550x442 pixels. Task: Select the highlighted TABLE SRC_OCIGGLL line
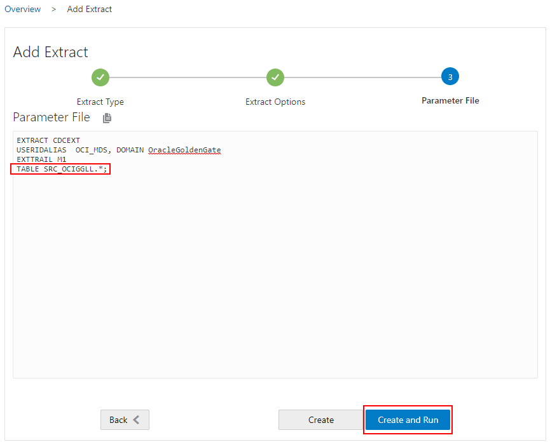[x=60, y=168]
